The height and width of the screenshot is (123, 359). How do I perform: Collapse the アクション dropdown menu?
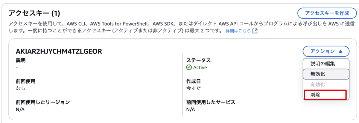326,51
